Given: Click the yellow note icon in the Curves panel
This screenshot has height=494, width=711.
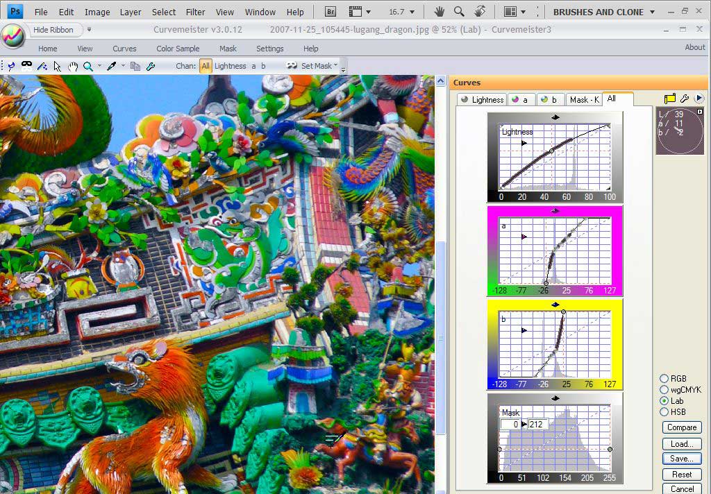Looking at the screenshot, I should coord(670,99).
